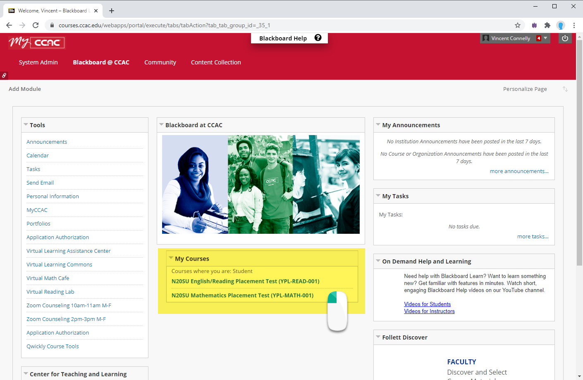
Task: Collapse the Tools module
Action: click(x=26, y=125)
